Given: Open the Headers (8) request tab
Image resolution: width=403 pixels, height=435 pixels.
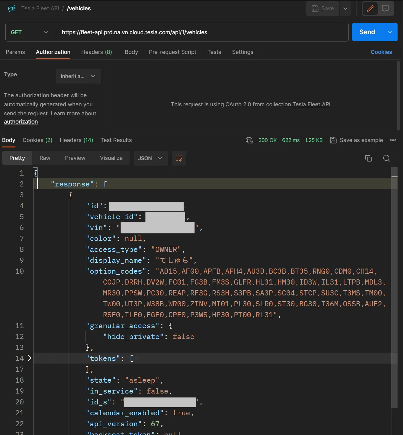Looking at the screenshot, I should click(x=96, y=52).
